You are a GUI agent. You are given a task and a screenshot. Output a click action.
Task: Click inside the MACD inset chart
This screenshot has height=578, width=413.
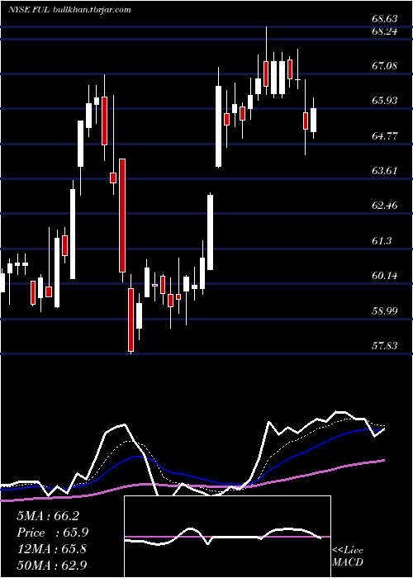coord(227,537)
